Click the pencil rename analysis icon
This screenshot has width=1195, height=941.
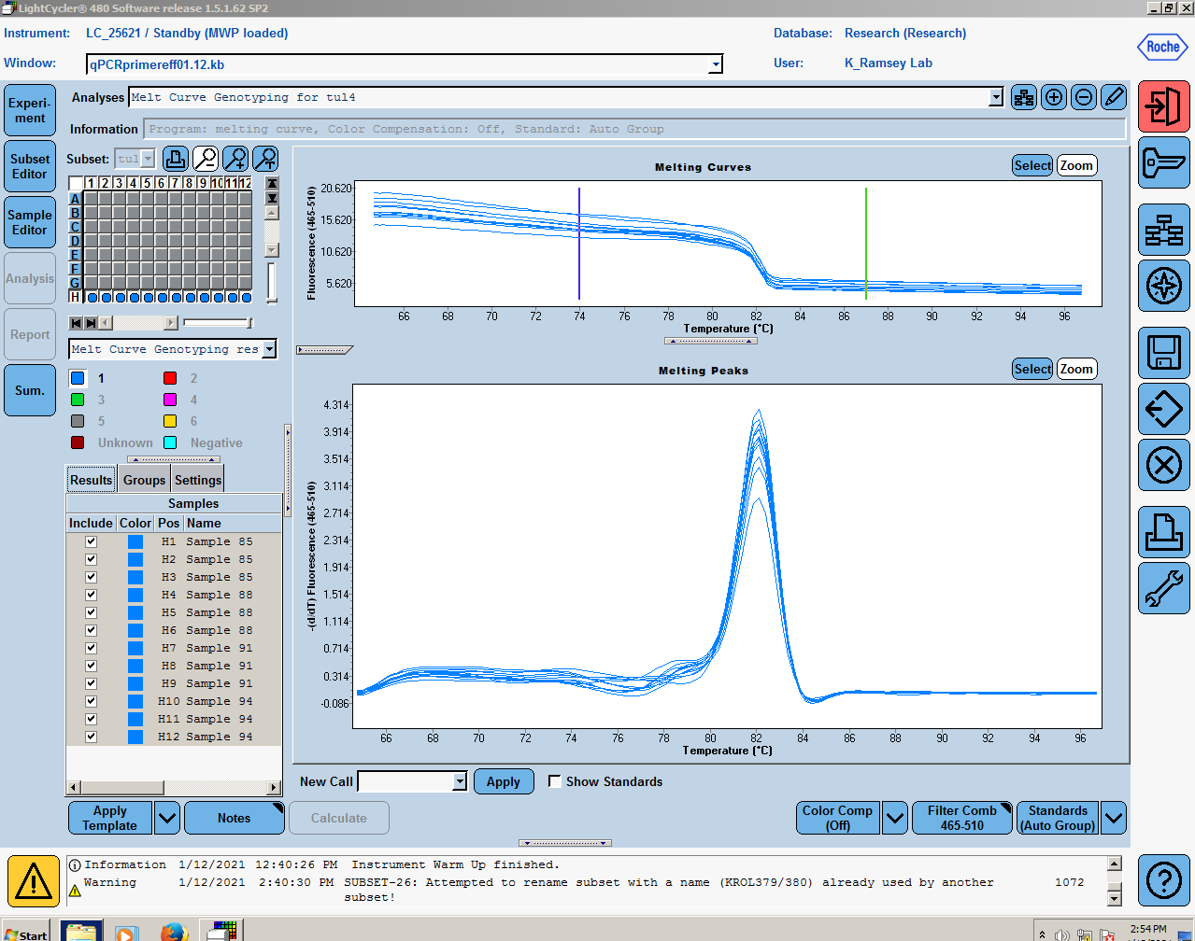[1114, 97]
